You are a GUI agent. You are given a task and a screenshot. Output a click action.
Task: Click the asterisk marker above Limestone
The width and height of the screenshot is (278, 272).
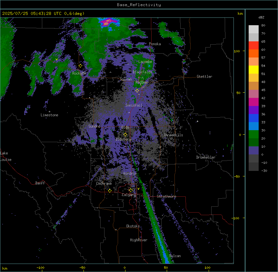tap(49, 112)
